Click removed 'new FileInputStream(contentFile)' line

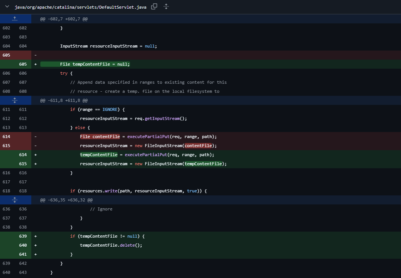pos(148,146)
